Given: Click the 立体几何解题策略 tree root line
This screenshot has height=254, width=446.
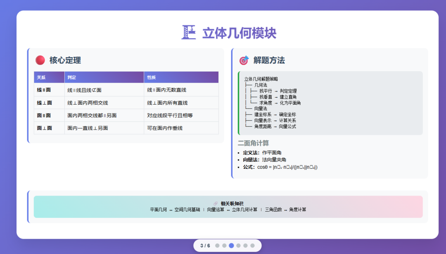Looking at the screenshot, I should point(261,79).
